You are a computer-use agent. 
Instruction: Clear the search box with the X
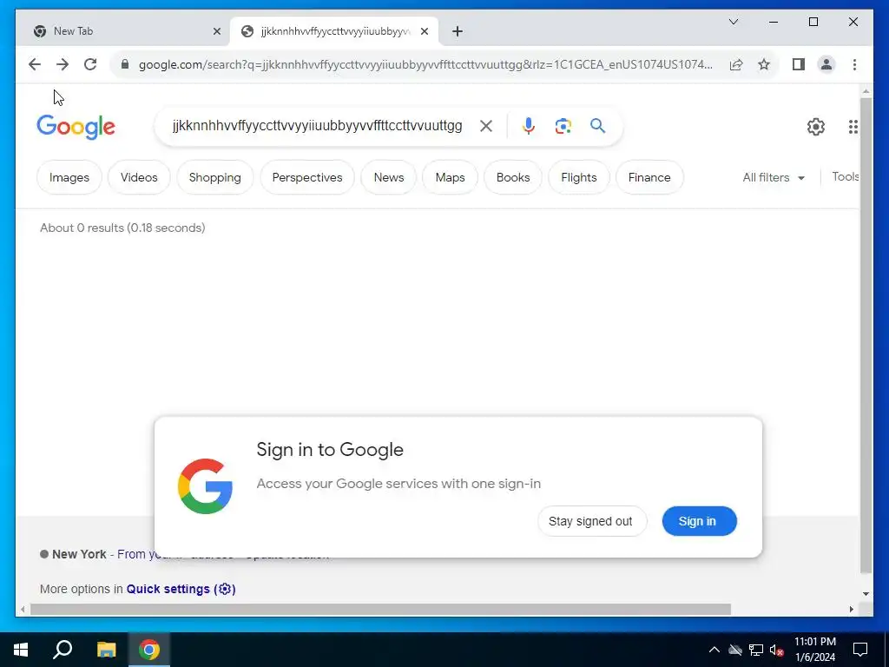[486, 126]
